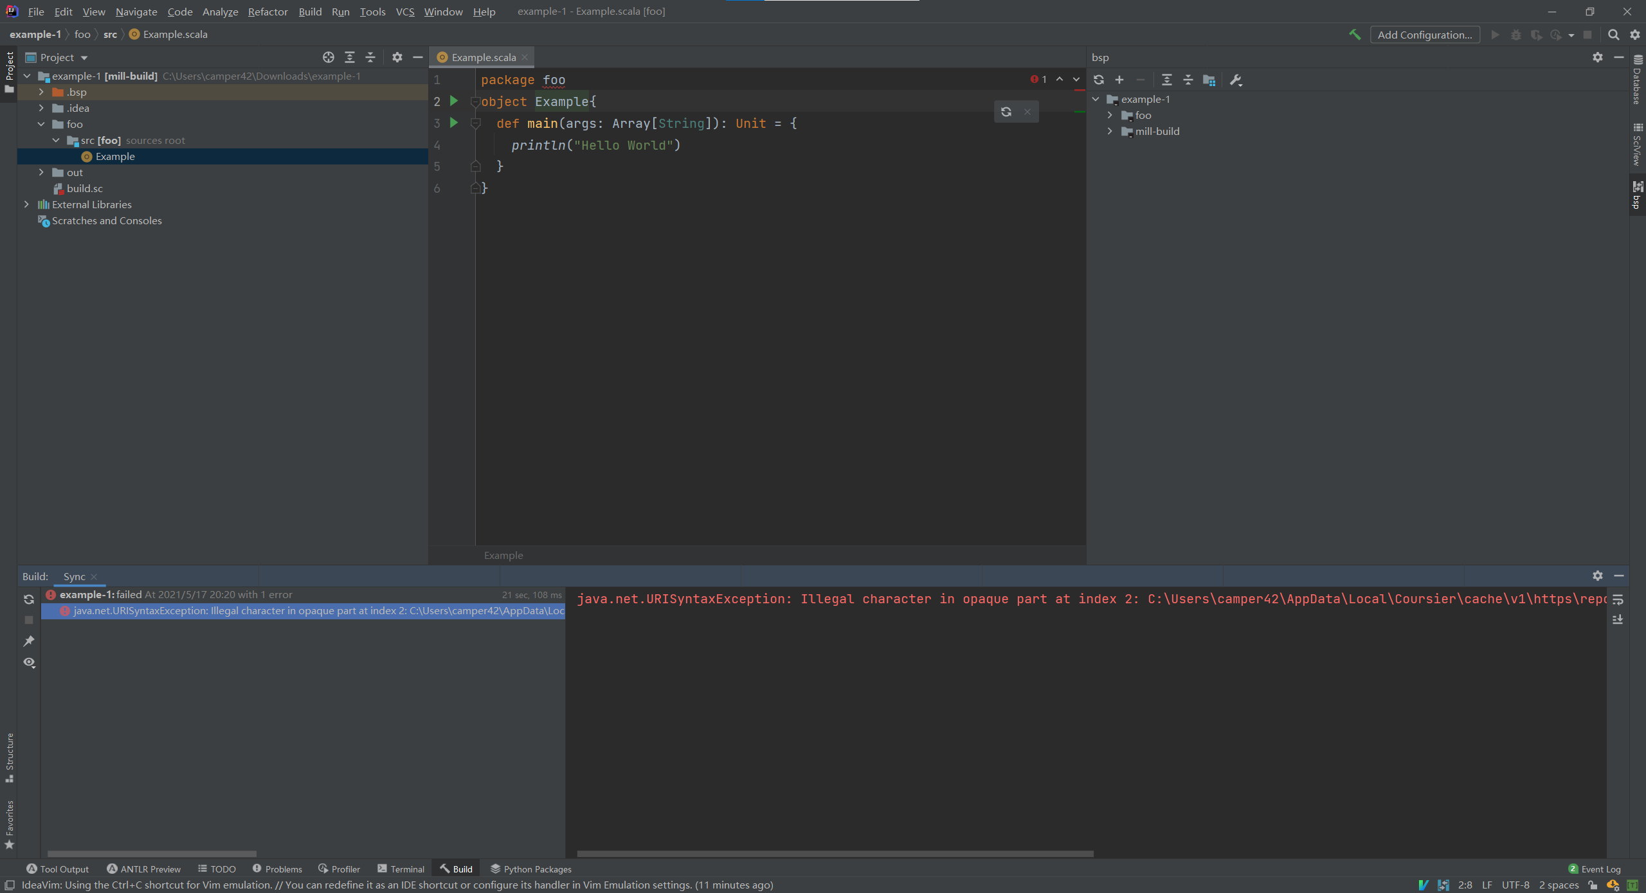Reload BSP projects in bsp panel
Screen dimensions: 1646x893
click(x=1099, y=80)
